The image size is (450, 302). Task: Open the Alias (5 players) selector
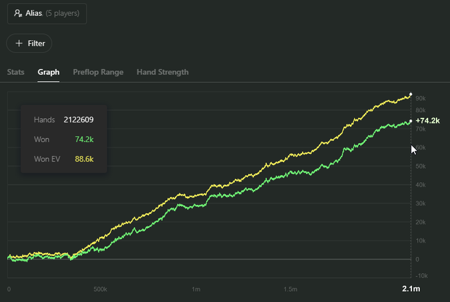47,13
